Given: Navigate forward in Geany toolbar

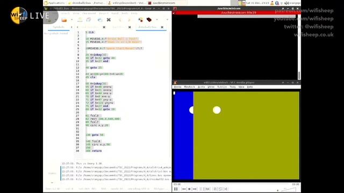Looking at the screenshot, I should pos(129,20).
